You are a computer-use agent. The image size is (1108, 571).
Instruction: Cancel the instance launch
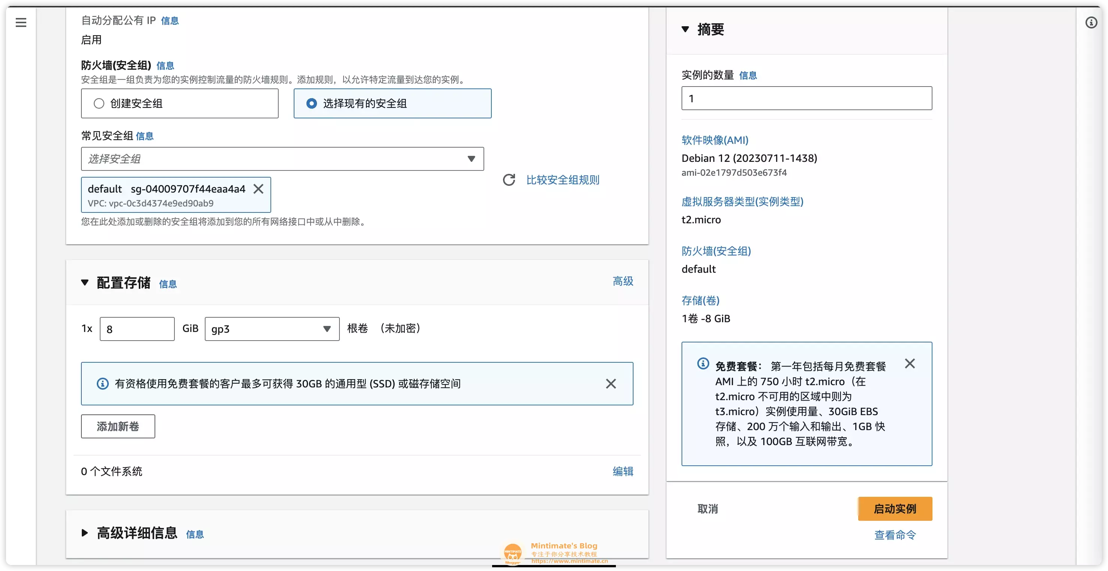coord(707,508)
